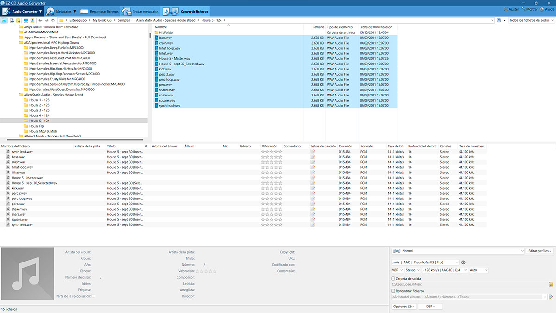Open the '~128 kbit/s' quality dropdown
This screenshot has height=313, width=556.
[444, 270]
